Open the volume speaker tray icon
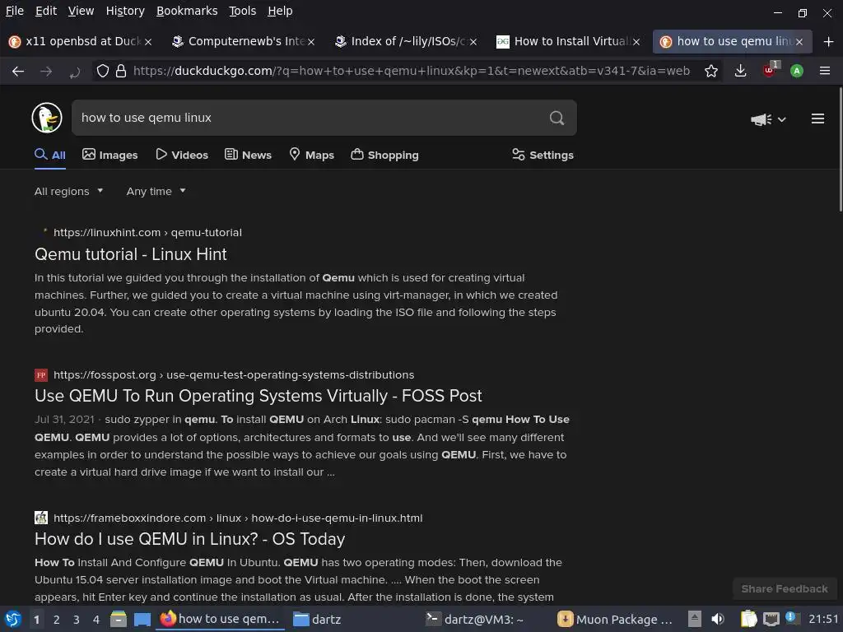The width and height of the screenshot is (843, 632). point(718,619)
